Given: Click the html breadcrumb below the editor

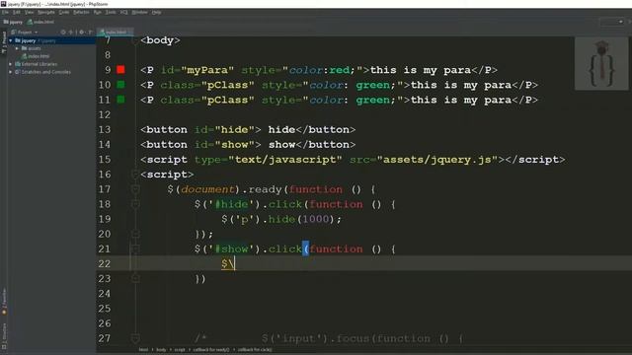Looking at the screenshot, I should [x=143, y=350].
